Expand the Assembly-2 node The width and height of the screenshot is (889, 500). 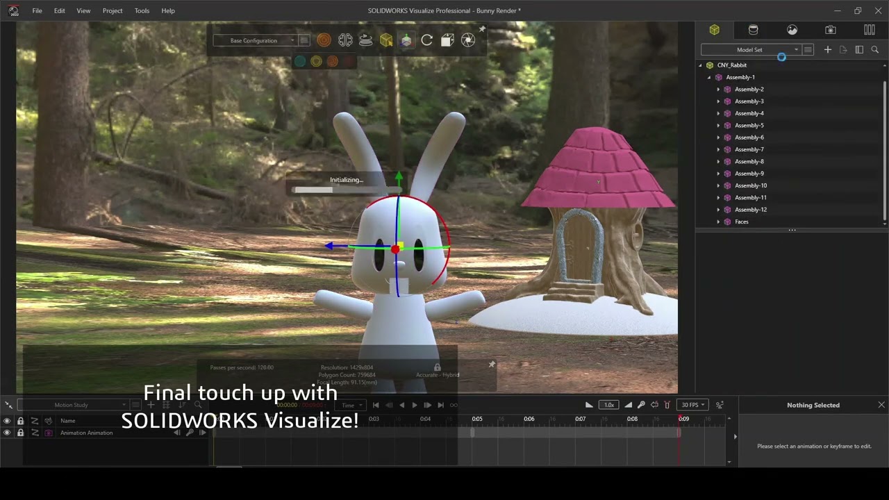[x=718, y=90]
